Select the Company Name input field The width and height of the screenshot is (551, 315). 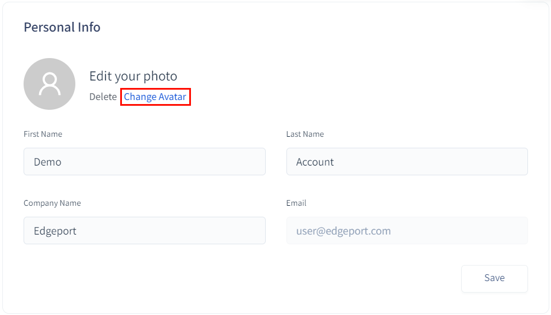point(144,231)
